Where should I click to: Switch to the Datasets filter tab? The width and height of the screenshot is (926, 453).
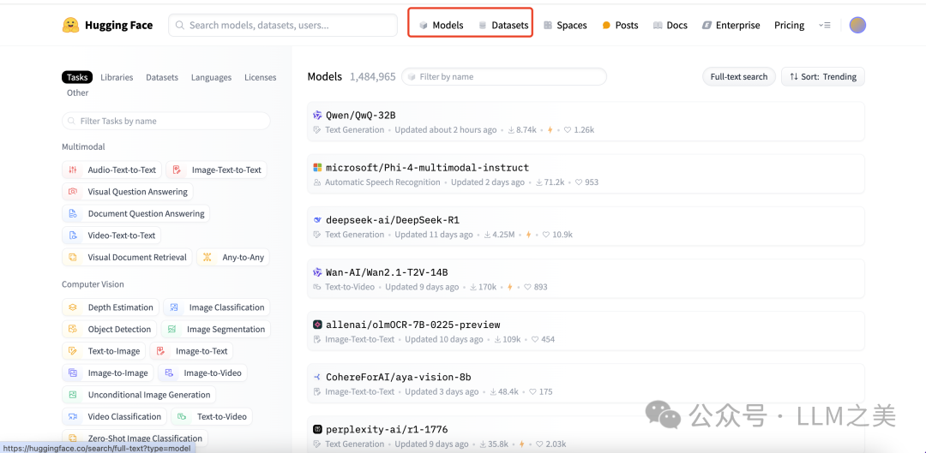click(x=162, y=77)
